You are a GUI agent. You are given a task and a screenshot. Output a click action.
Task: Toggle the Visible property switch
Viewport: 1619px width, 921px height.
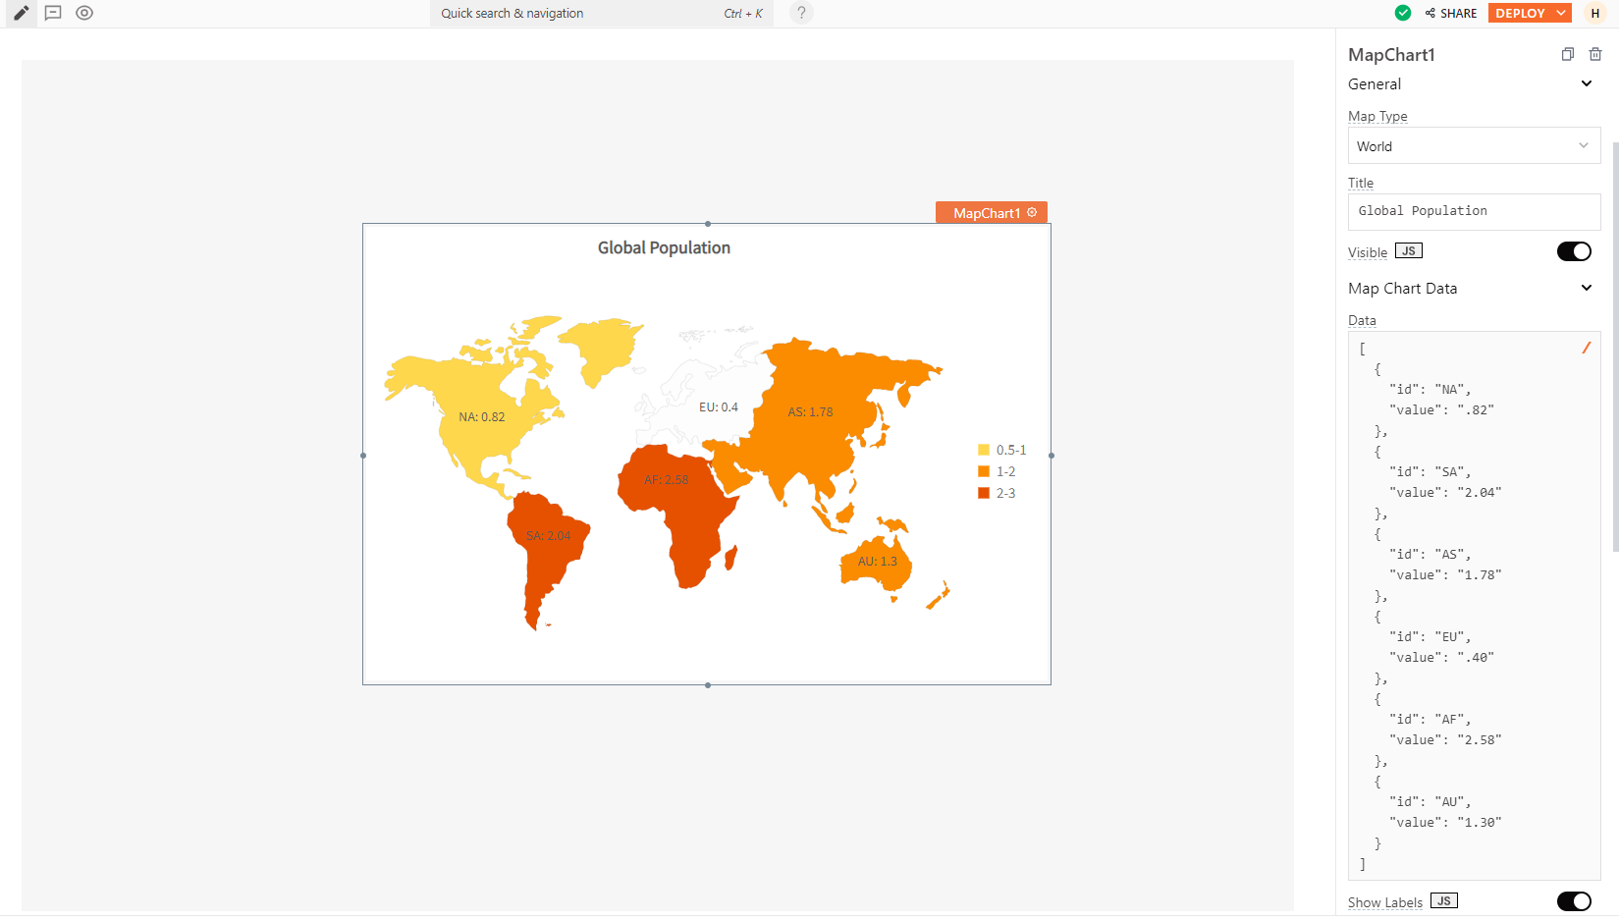click(1574, 251)
